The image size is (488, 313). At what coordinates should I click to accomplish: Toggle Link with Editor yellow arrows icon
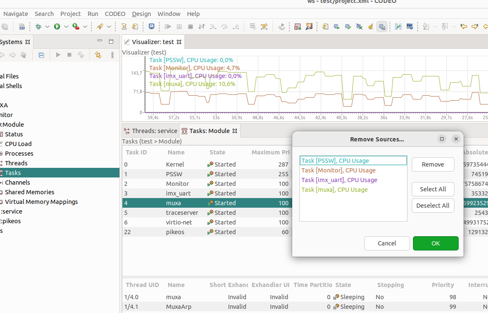click(98, 55)
